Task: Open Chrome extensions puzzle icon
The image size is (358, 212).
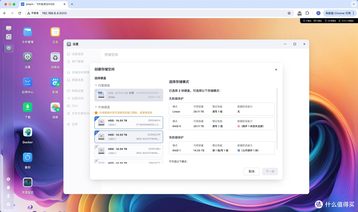Action: tap(307, 13)
